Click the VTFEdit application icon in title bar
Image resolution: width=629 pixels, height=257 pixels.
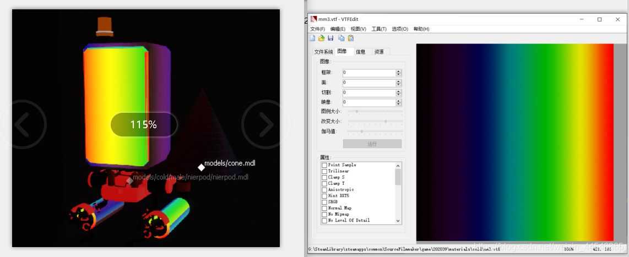[314, 19]
